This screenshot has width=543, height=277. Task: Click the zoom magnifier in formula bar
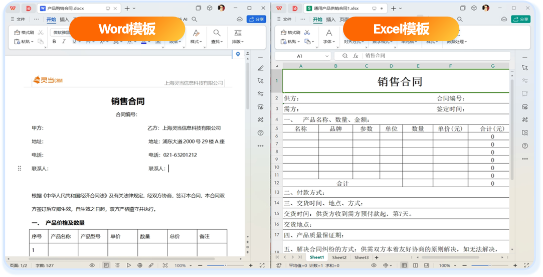(345, 56)
